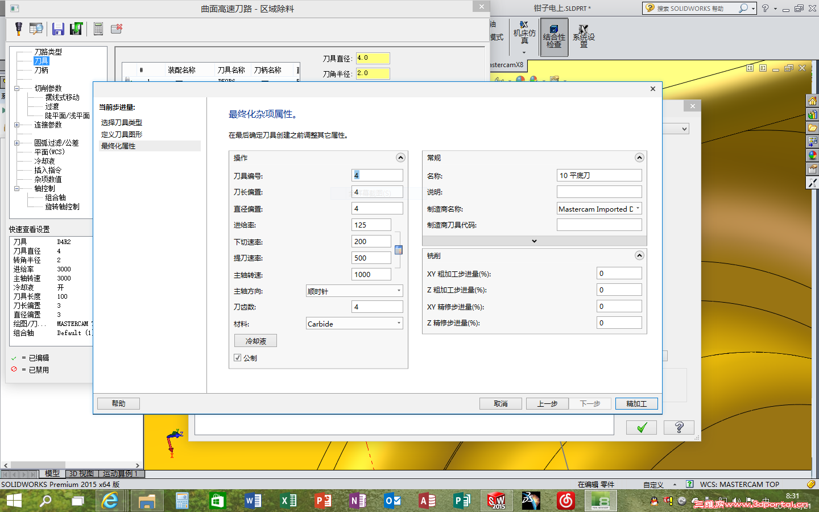Open the 机床仿真 machine simulation tool
The image size is (819, 512).
tap(524, 37)
